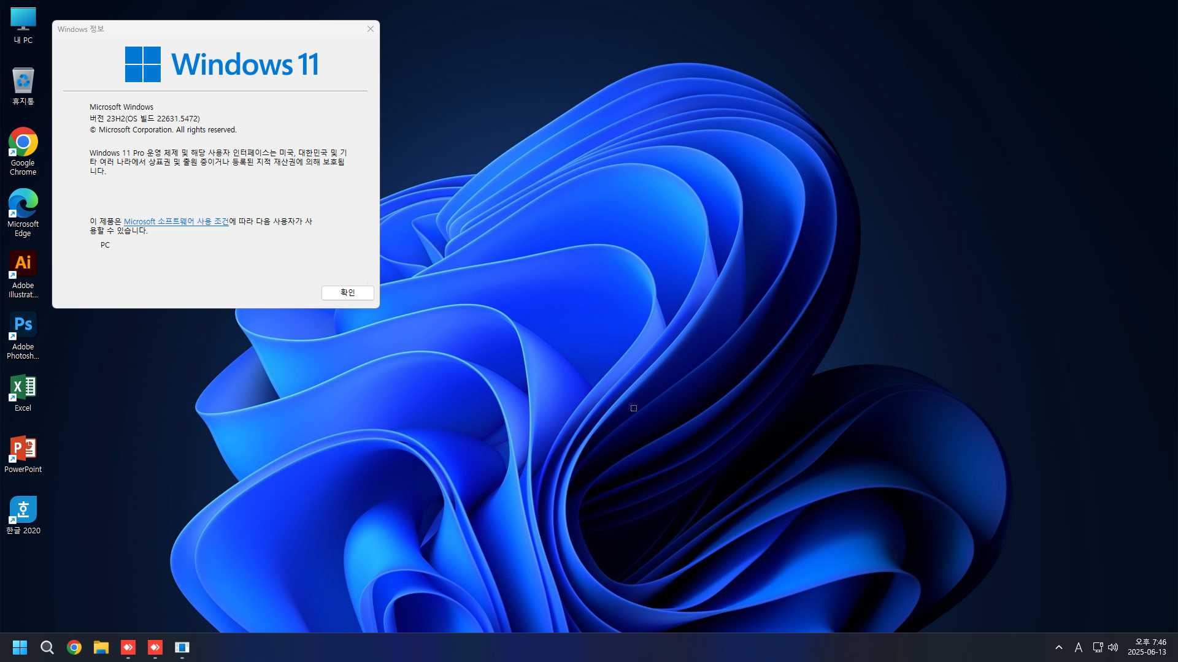Open File Explorer from the taskbar
The image size is (1178, 662).
tap(101, 647)
